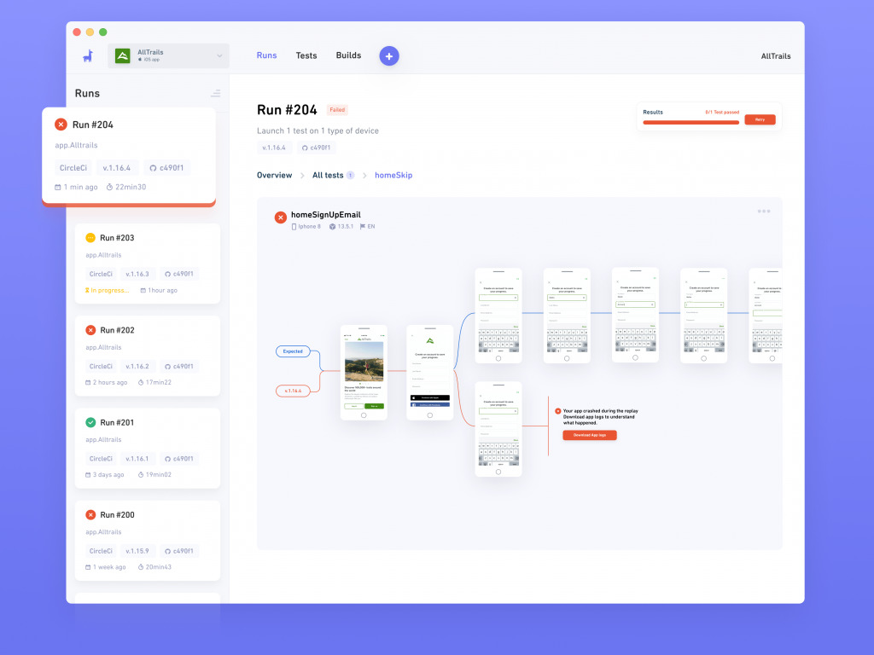Image resolution: width=874 pixels, height=655 pixels.
Task: Select the v.1.16.4 branch pill in flow
Action: pos(293,391)
